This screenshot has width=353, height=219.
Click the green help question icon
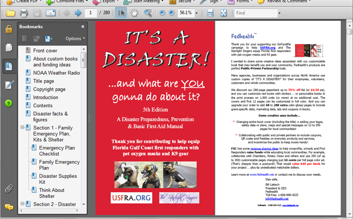[8, 103]
